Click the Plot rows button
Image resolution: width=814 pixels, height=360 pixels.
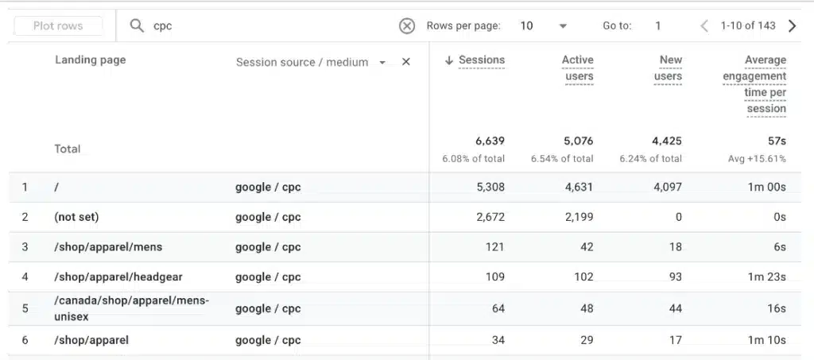[x=58, y=26]
